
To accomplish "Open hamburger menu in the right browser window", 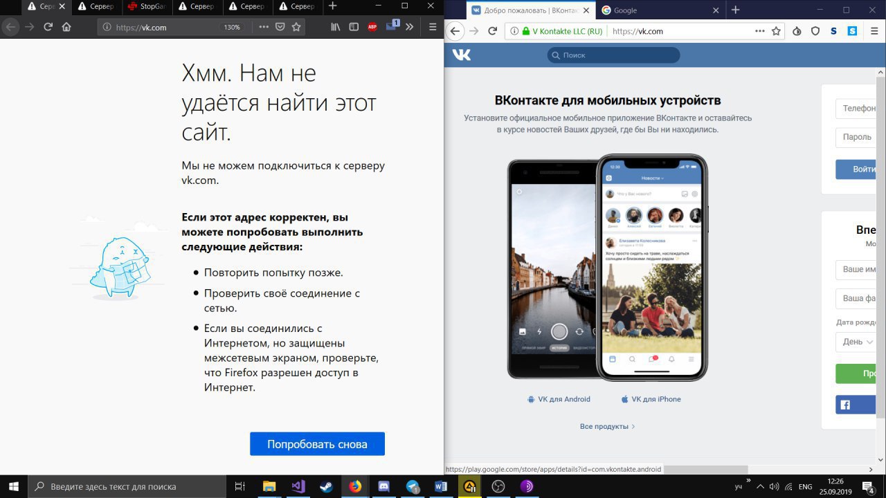I will point(874,31).
